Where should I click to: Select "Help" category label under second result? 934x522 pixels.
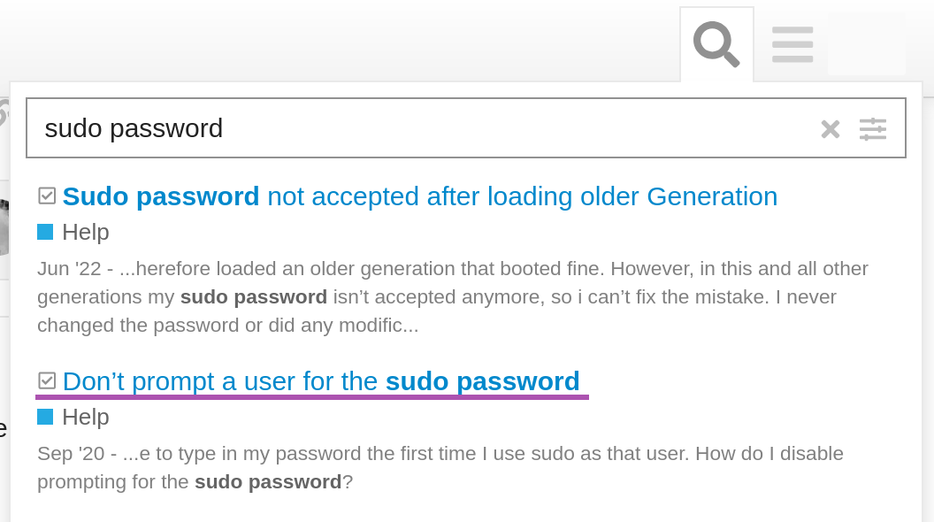coord(86,417)
